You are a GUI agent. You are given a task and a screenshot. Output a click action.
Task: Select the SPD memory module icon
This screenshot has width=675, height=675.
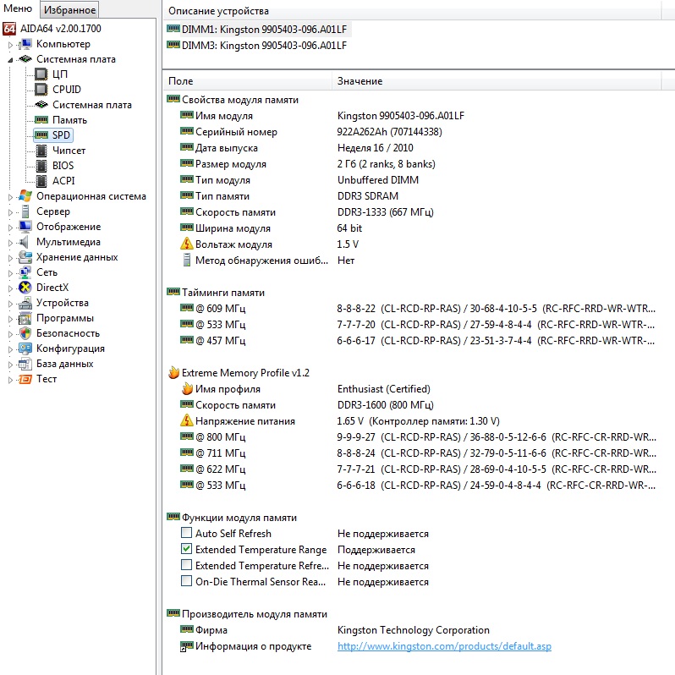41,135
